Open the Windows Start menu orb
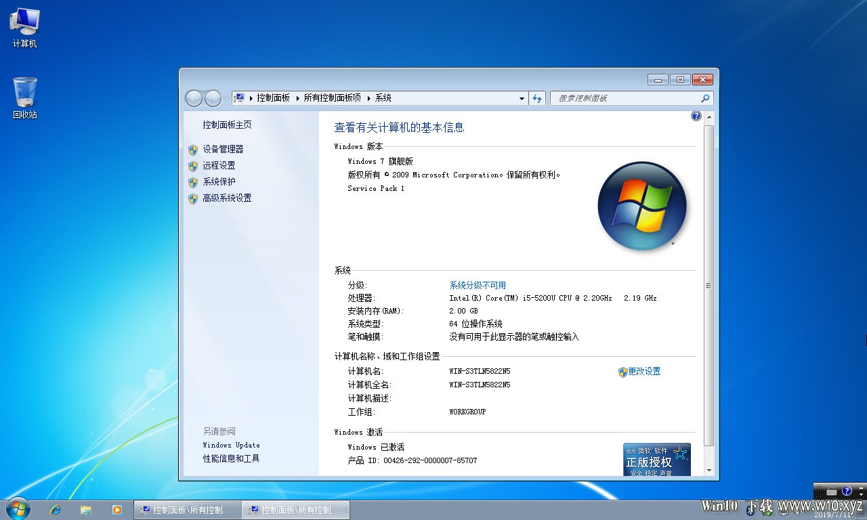867x520 pixels. pos(18,508)
